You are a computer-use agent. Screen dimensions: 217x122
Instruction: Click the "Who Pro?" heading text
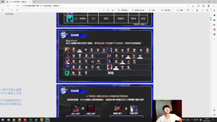(71, 41)
